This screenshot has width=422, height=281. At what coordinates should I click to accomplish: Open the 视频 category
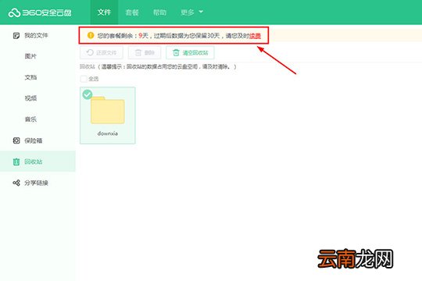pos(30,98)
